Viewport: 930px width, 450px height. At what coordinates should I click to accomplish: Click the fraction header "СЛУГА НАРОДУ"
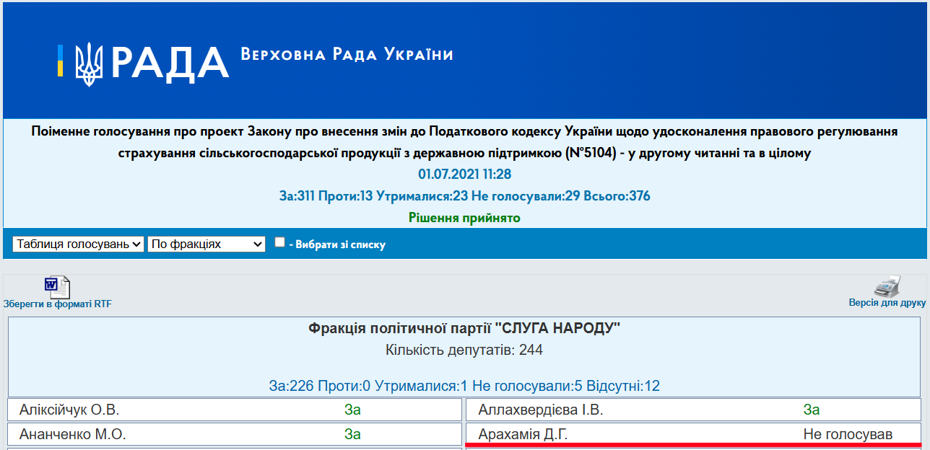point(465,328)
